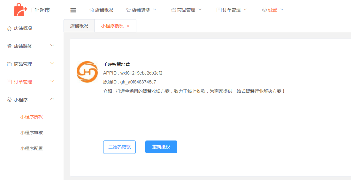Click the 千呼智慧经营 title text
This screenshot has height=180, width=351.
point(116,65)
